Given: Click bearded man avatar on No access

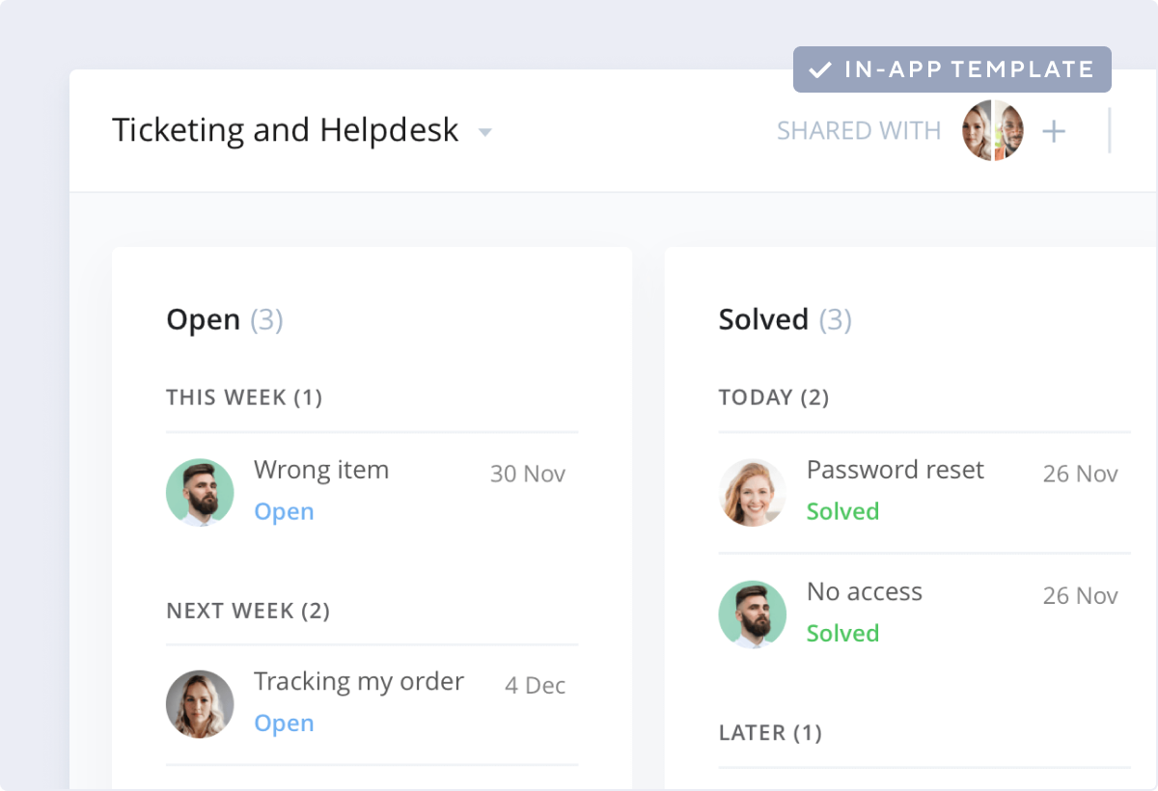Looking at the screenshot, I should pyautogui.click(x=753, y=614).
